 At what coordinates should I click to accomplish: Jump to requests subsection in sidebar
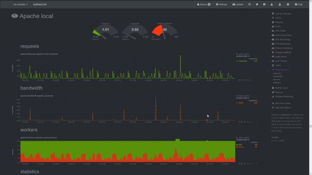pos(277,73)
